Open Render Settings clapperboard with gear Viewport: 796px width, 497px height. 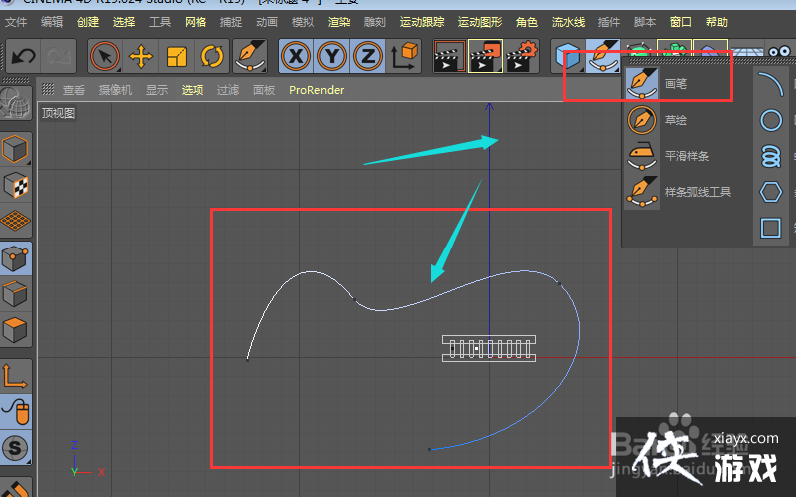tap(521, 56)
